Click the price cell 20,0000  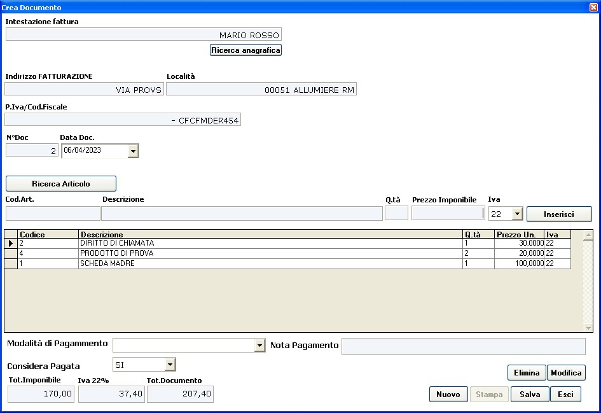pyautogui.click(x=520, y=253)
